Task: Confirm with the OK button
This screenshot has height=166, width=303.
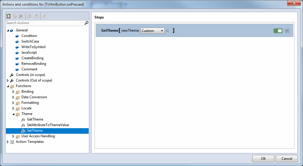Action: (x=263, y=159)
